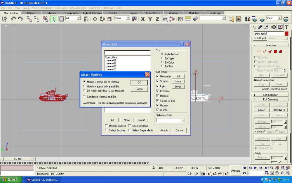Screen dimensions: 292x183
Task: Uncheck the Geometry list type
Action: click(x=157, y=76)
